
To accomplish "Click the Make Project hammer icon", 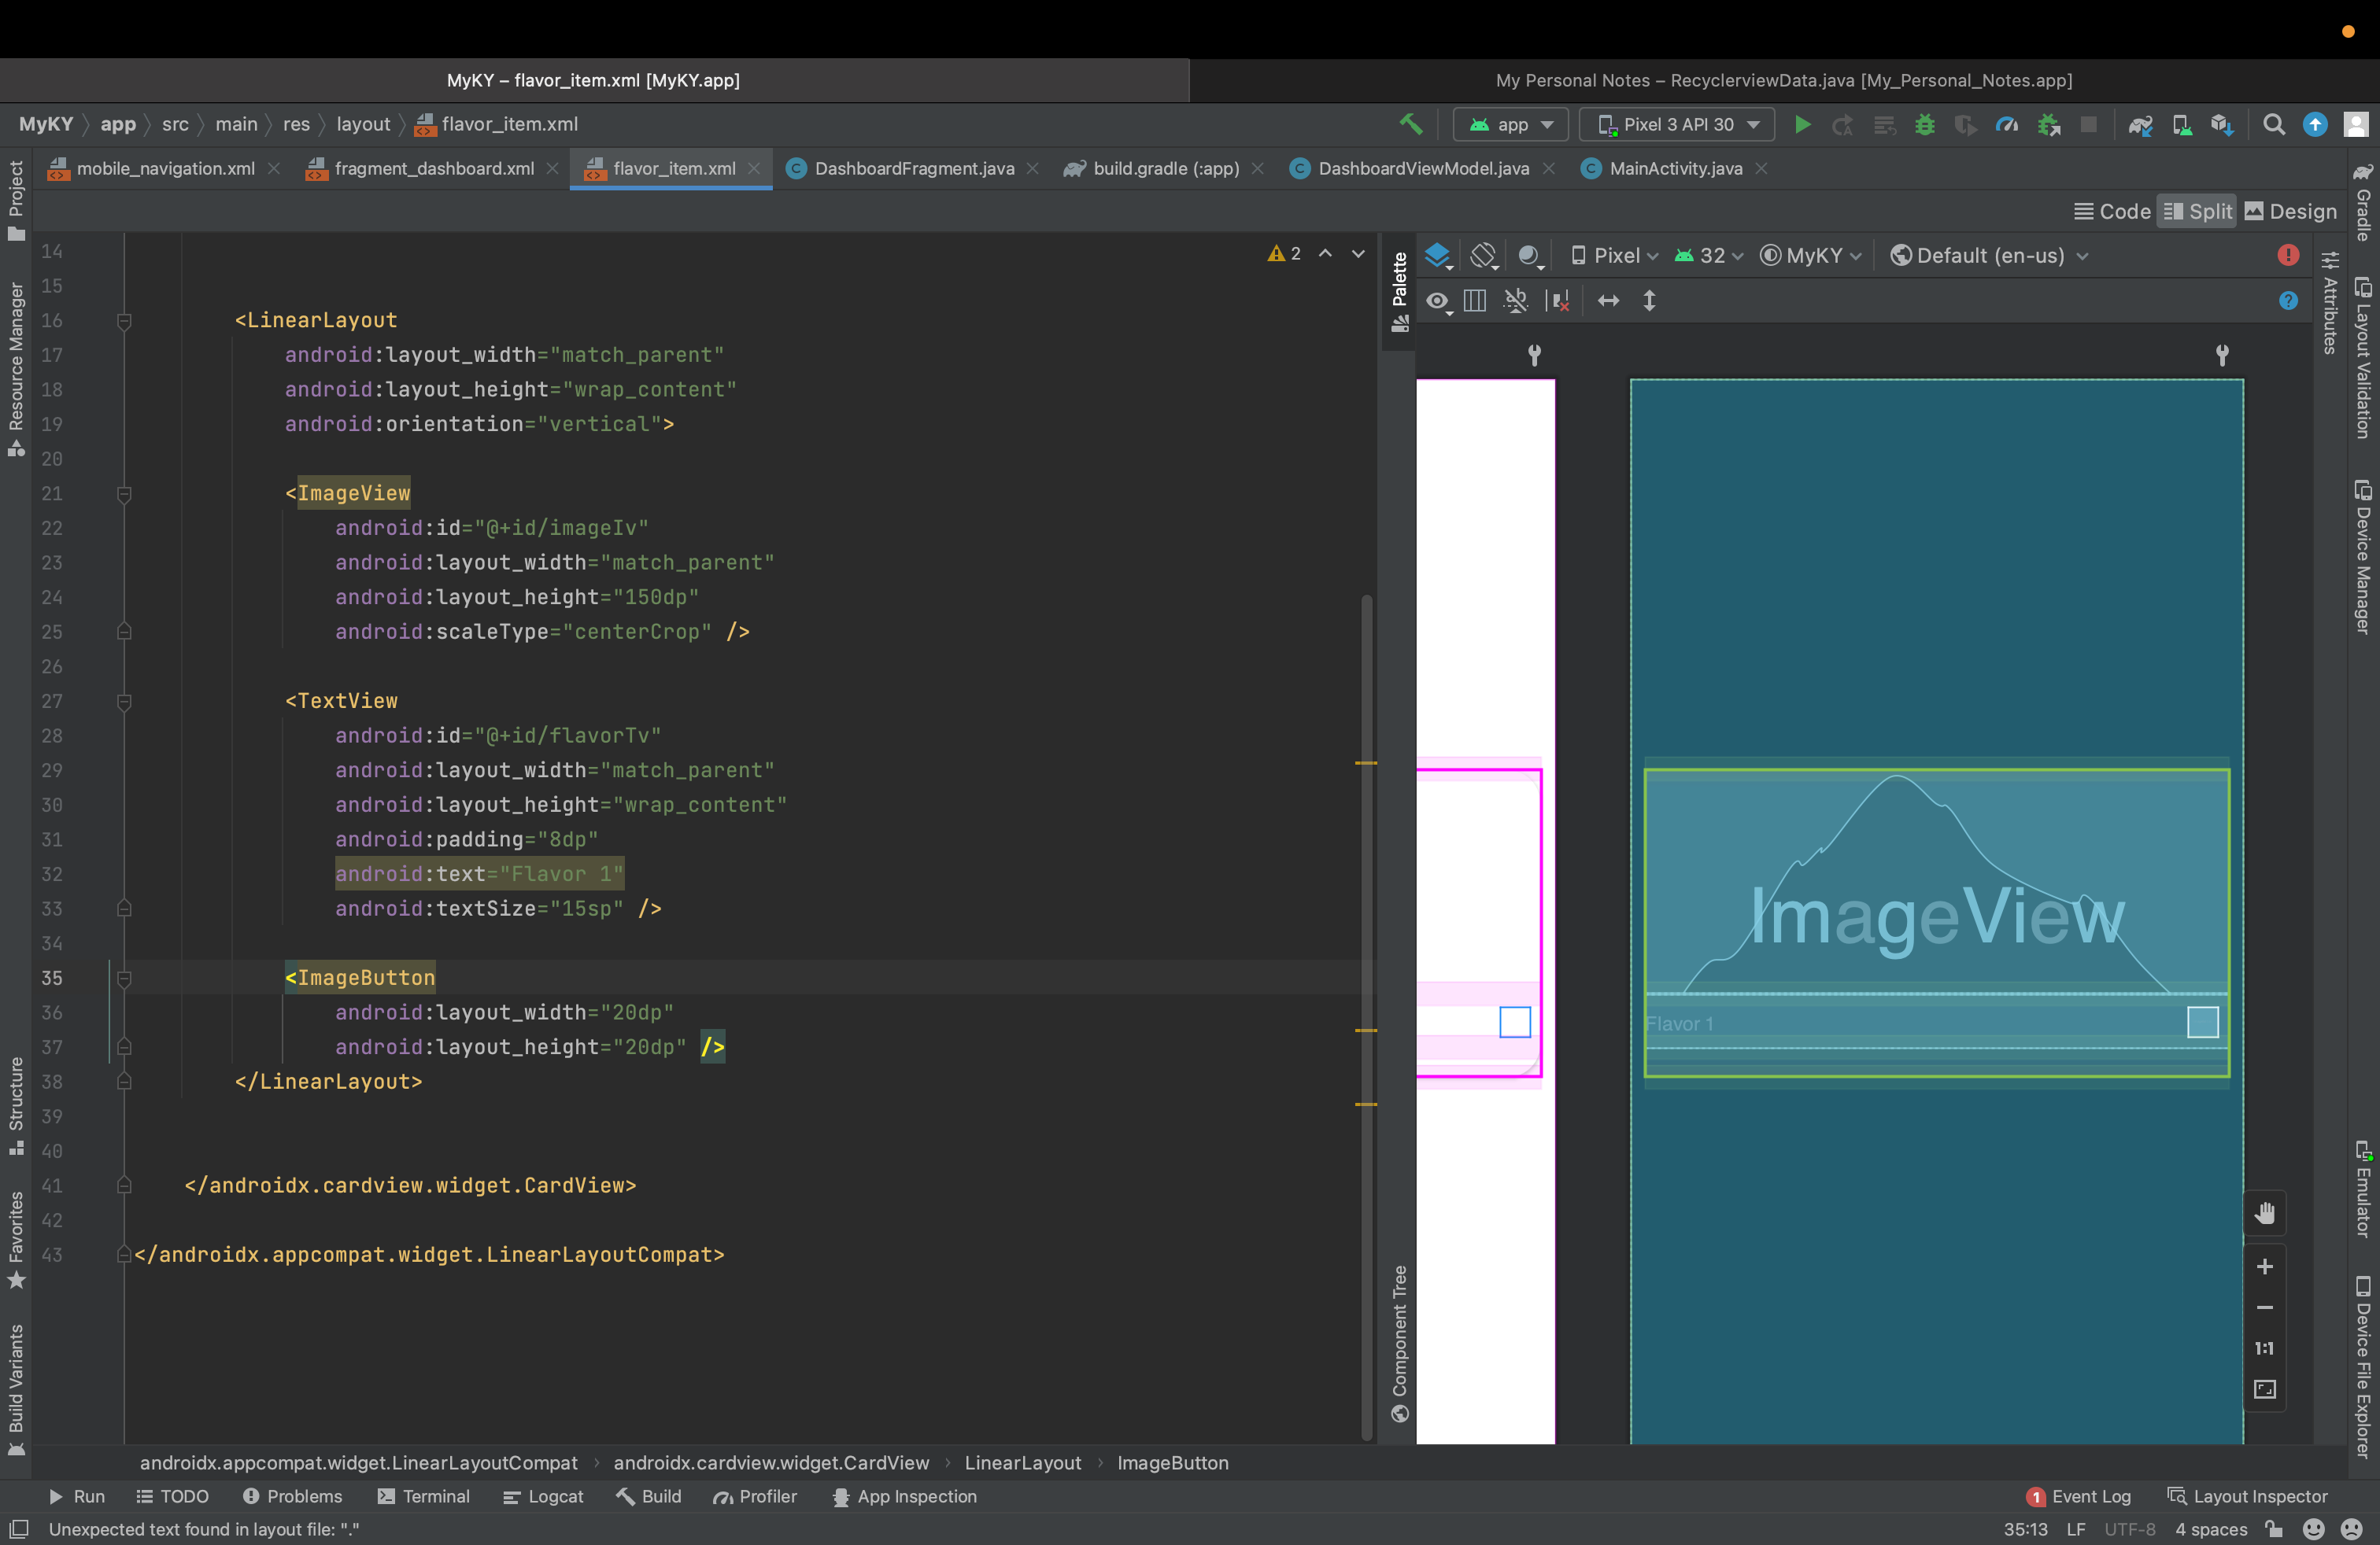I will click(x=1411, y=124).
